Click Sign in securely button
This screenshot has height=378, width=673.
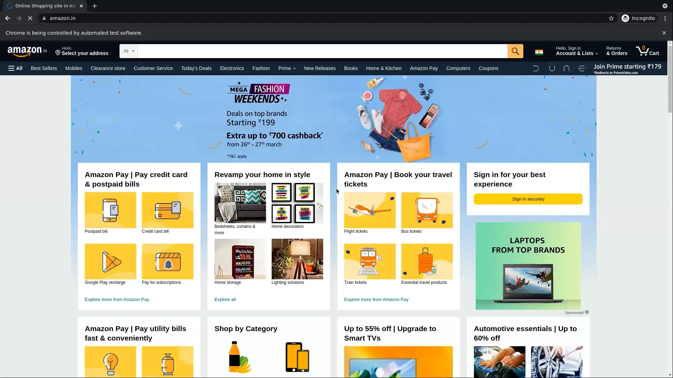click(528, 199)
